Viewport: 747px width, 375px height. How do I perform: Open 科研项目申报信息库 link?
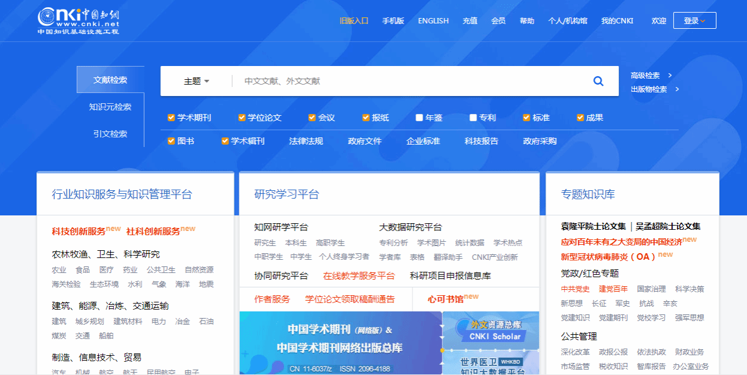point(450,276)
